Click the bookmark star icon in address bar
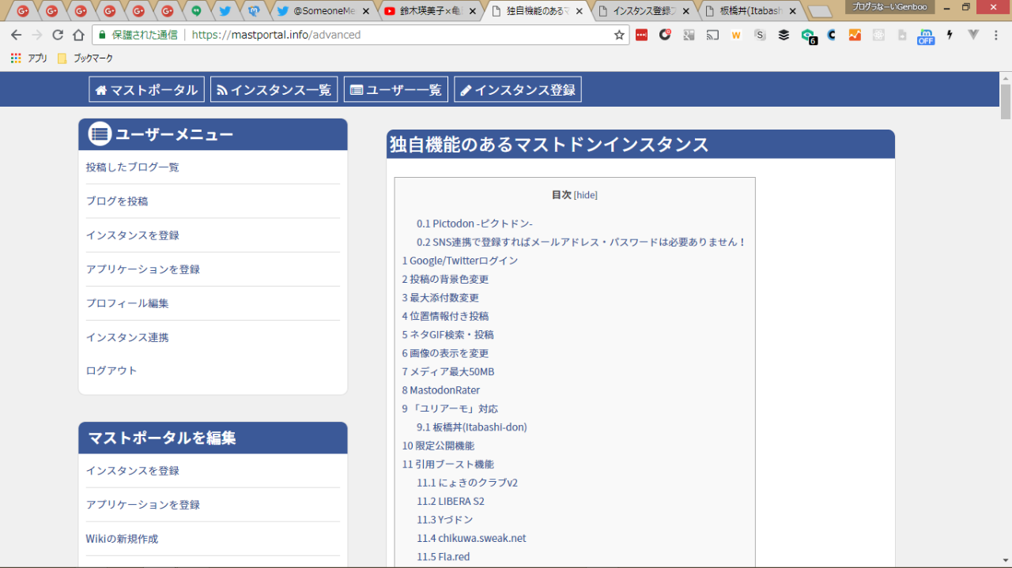The image size is (1012, 568). coord(619,35)
